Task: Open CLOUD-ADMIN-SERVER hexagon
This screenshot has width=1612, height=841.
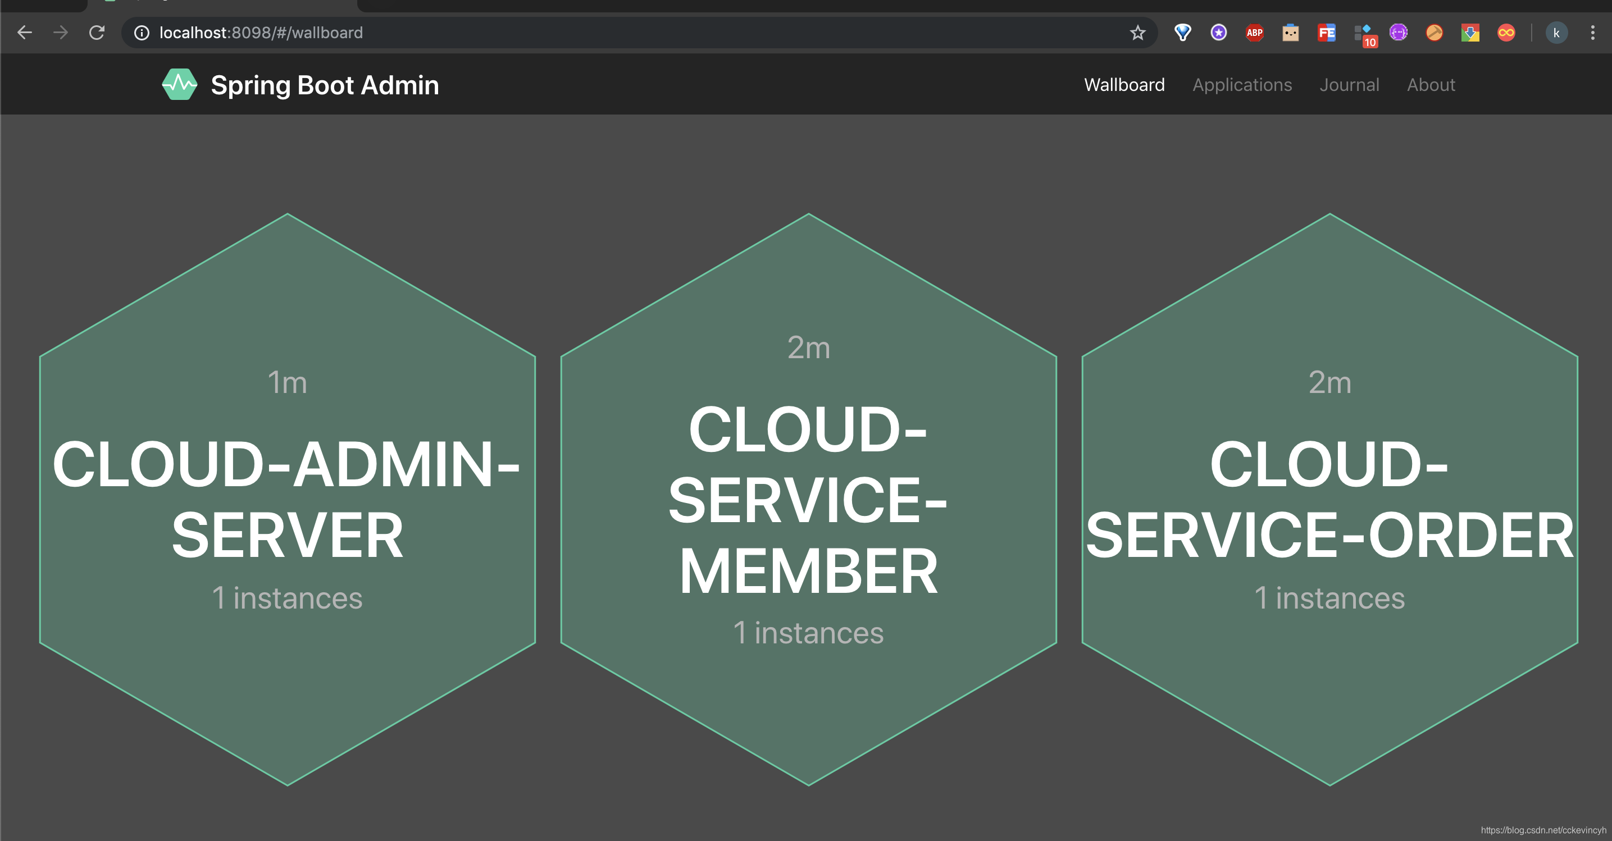Action: click(287, 500)
